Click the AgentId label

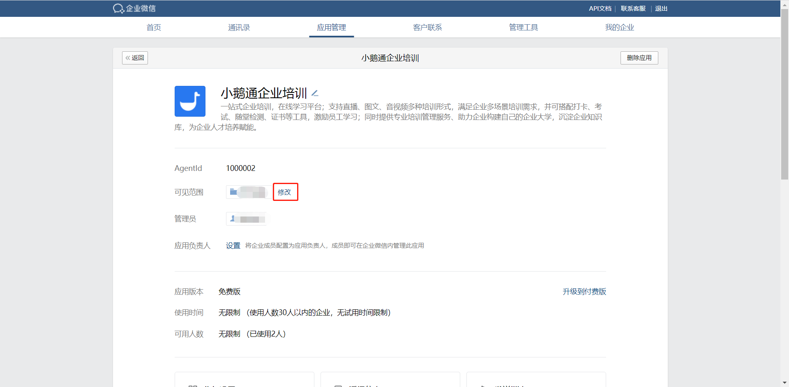[188, 168]
